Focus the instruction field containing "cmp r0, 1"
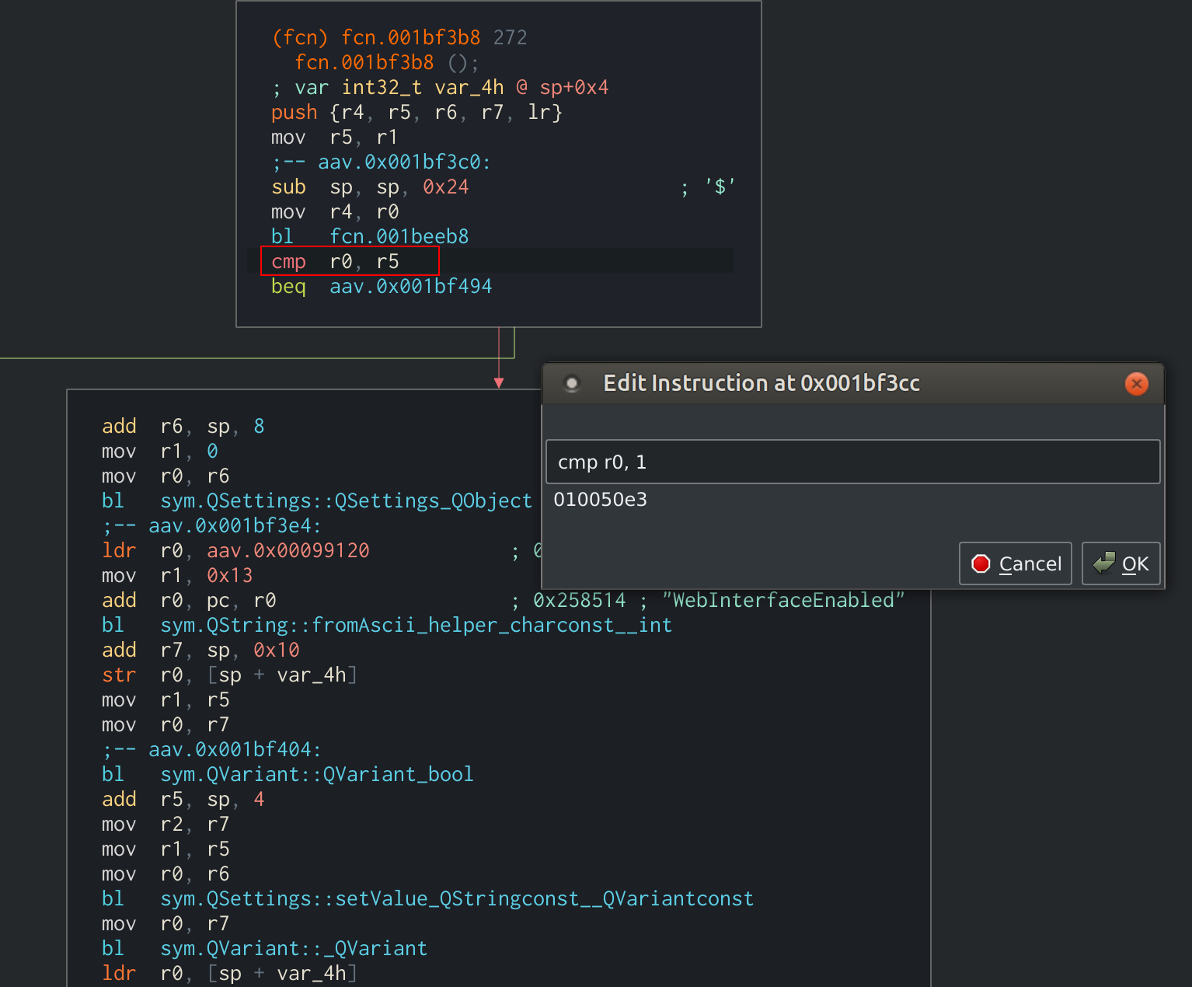 tap(852, 462)
